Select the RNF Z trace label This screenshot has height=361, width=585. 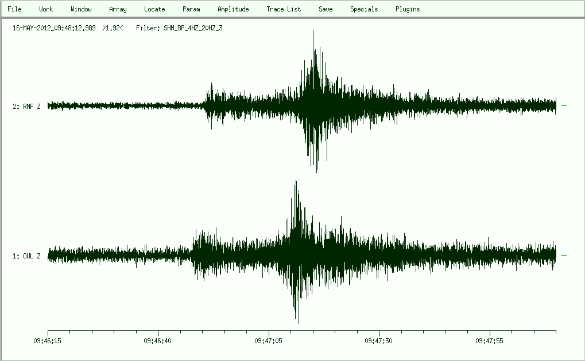click(26, 106)
